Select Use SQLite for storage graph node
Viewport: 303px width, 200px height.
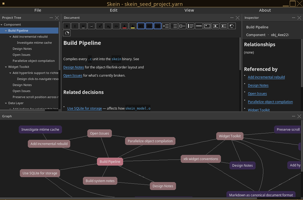coord(40,173)
